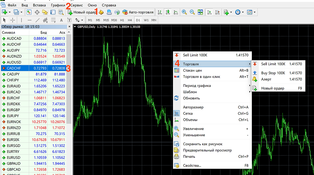This screenshot has height=175, width=314.
Task: Switch chart to bar chart mode
Action: [160, 12]
